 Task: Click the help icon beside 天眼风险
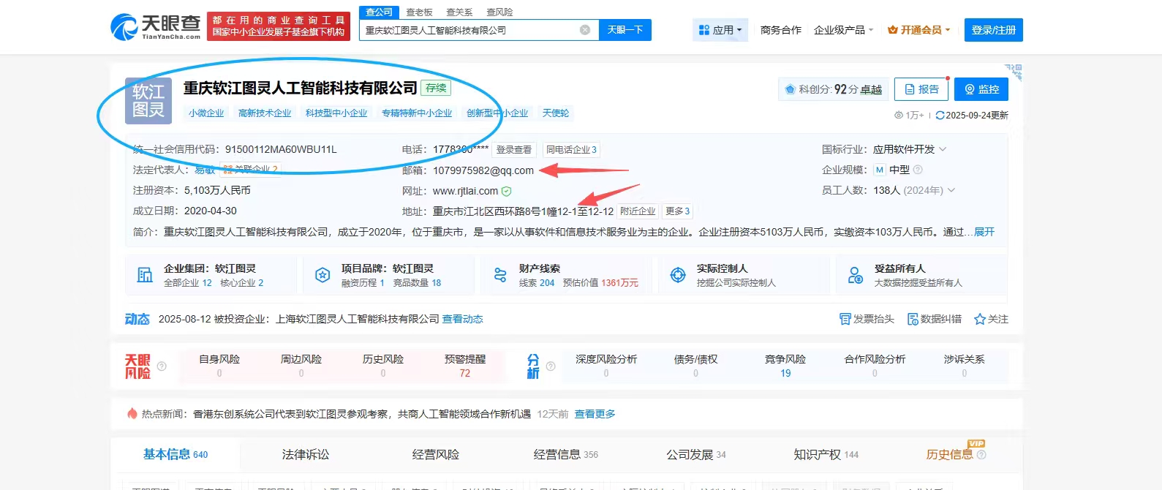coord(162,366)
